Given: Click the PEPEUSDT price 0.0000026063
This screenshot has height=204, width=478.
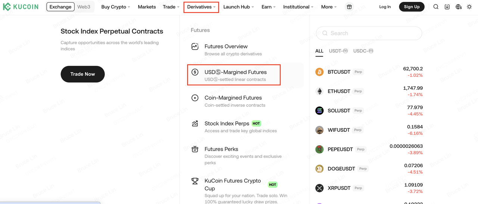Looking at the screenshot, I should [406, 146].
